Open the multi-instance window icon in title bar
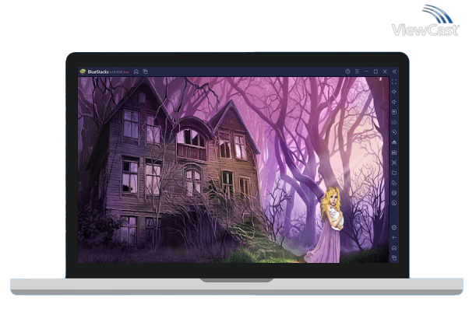Viewport: 469px width, 322px height. [146, 72]
